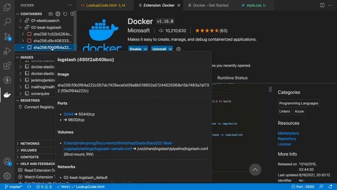The image size is (337, 190).
Task: Collapse the CONTAINERS section
Action: tap(17, 14)
